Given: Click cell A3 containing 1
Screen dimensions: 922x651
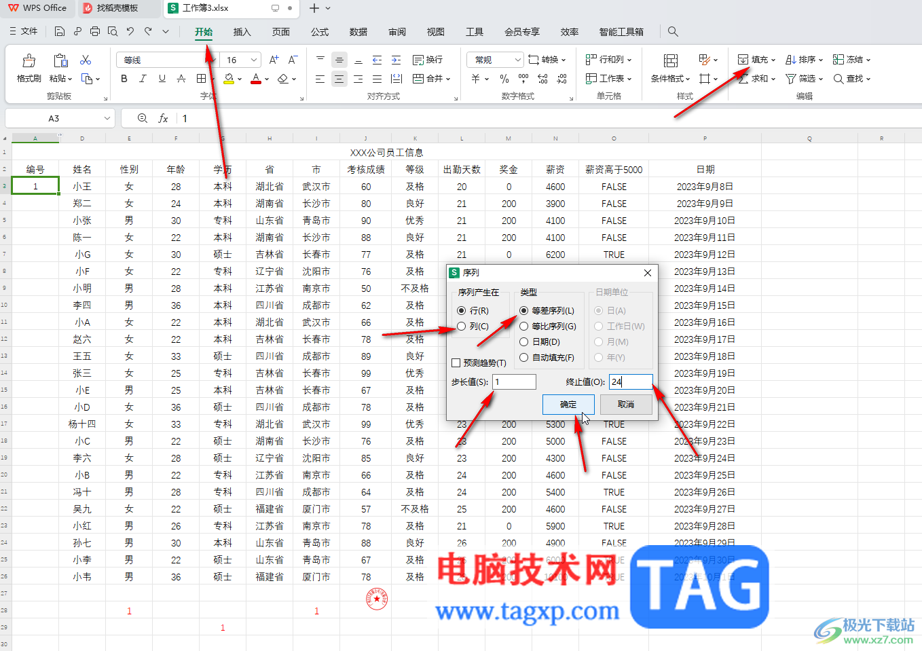Looking at the screenshot, I should (35, 186).
